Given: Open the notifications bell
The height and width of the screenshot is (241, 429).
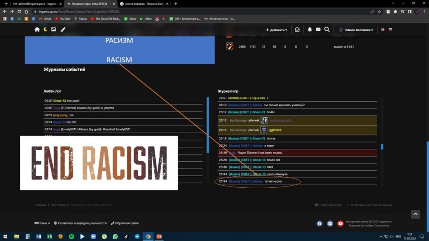Looking at the screenshot, I should tap(310, 30).
